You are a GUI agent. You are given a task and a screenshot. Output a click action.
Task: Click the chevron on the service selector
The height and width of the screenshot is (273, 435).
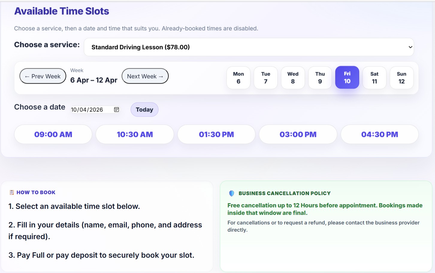coord(410,47)
